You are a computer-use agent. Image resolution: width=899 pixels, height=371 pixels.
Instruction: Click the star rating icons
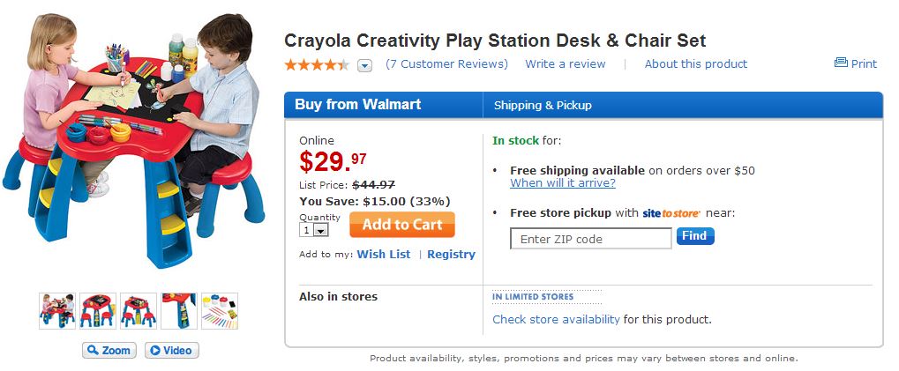(x=317, y=64)
